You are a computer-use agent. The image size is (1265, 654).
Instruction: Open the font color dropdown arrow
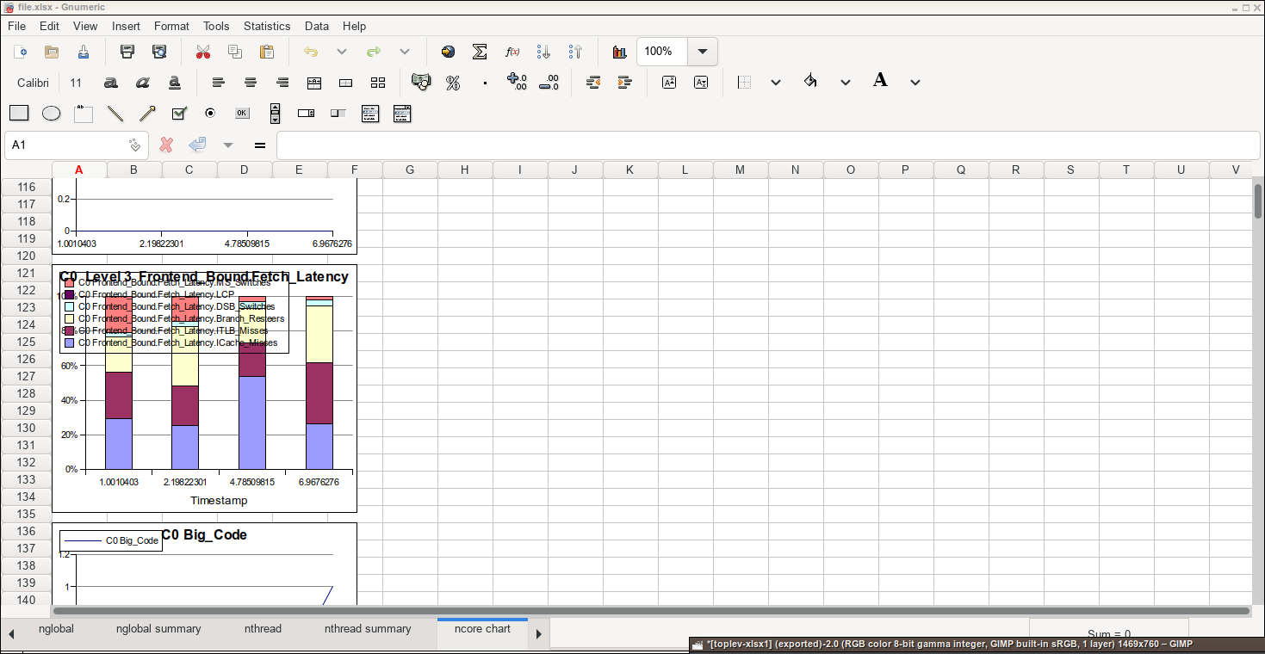coord(915,83)
